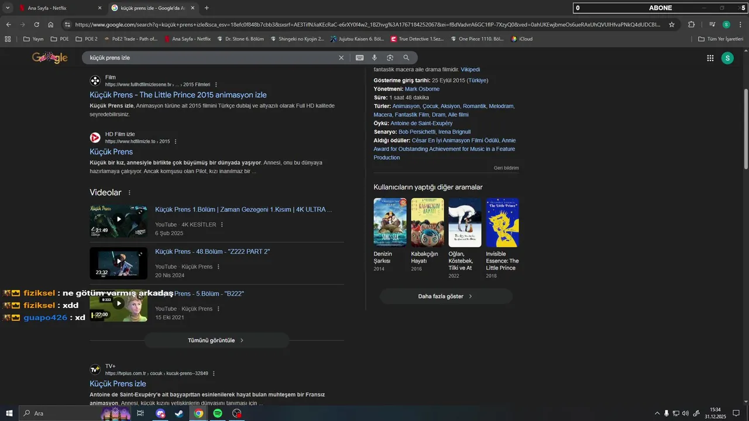
Task: Open options for hdfilmizle.to result
Action: pos(176,142)
